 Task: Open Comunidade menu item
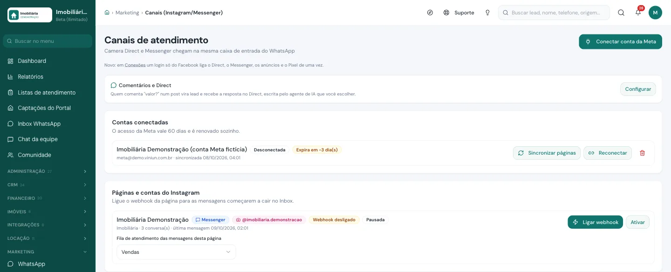48,155
